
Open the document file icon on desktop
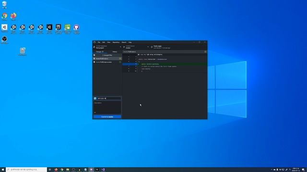pos(23,52)
